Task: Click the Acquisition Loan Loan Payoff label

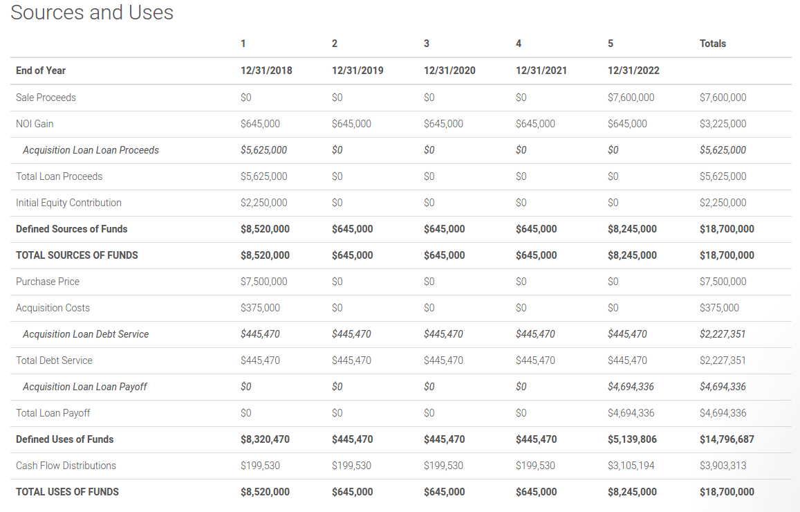Action: pos(84,387)
